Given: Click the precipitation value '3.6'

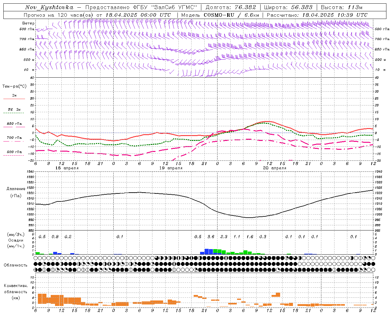Looking at the screenshot, I should pos(211,237).
